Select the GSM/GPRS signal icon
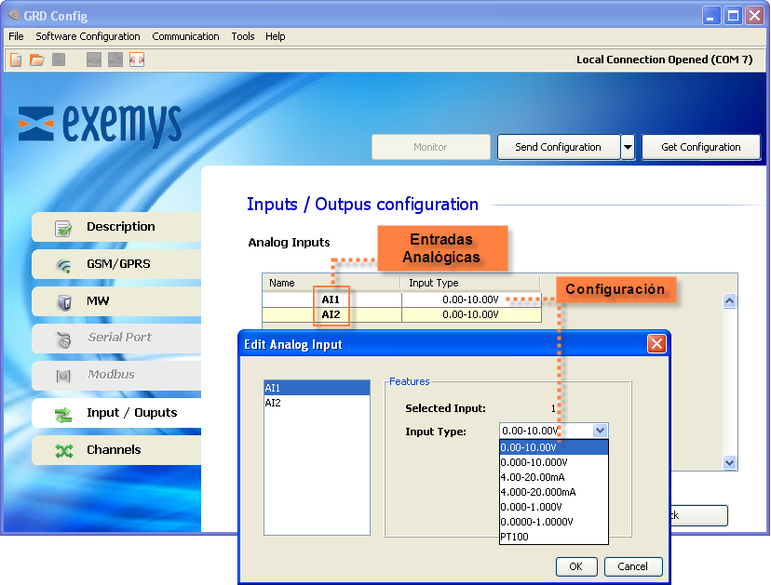 click(x=63, y=265)
